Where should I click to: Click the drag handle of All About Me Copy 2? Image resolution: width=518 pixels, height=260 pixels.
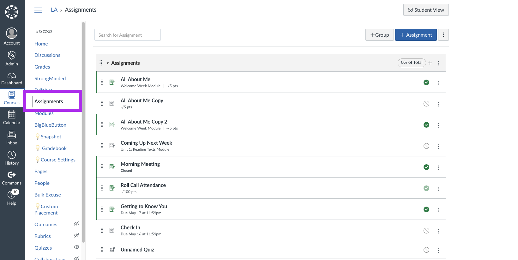coord(102,124)
